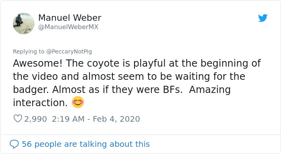Click the 2:19 AM time text
281x154 pixels.
(68, 119)
